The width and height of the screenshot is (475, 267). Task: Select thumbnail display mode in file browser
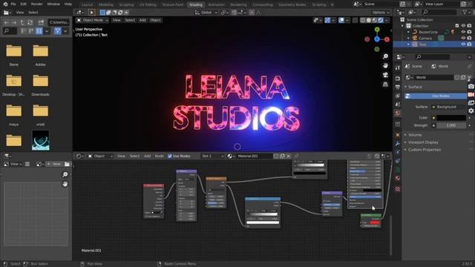click(x=39, y=31)
